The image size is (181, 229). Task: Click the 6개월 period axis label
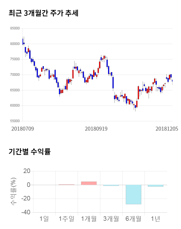pyautogui.click(x=133, y=219)
